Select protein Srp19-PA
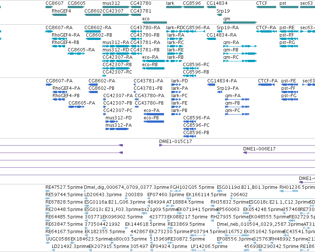This screenshot has height=252, width=315. [220, 92]
